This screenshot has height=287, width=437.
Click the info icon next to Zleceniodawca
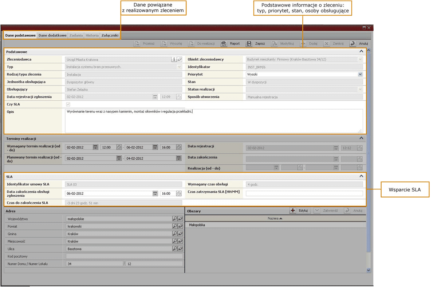click(174, 59)
